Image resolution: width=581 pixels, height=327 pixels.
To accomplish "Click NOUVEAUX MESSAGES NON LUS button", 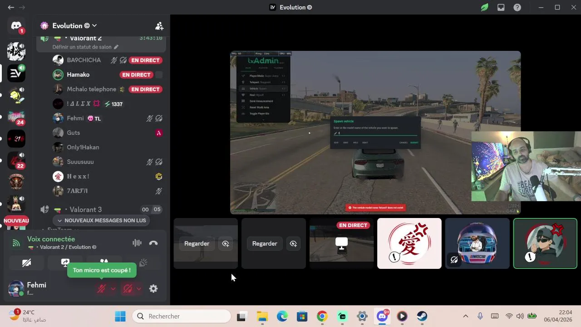I will (x=102, y=220).
